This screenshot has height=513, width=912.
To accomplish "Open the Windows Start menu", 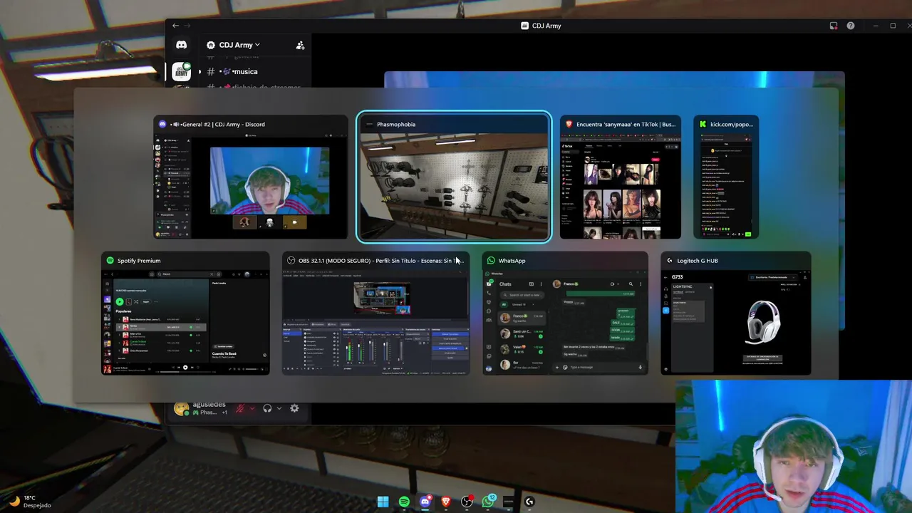I will (x=383, y=502).
